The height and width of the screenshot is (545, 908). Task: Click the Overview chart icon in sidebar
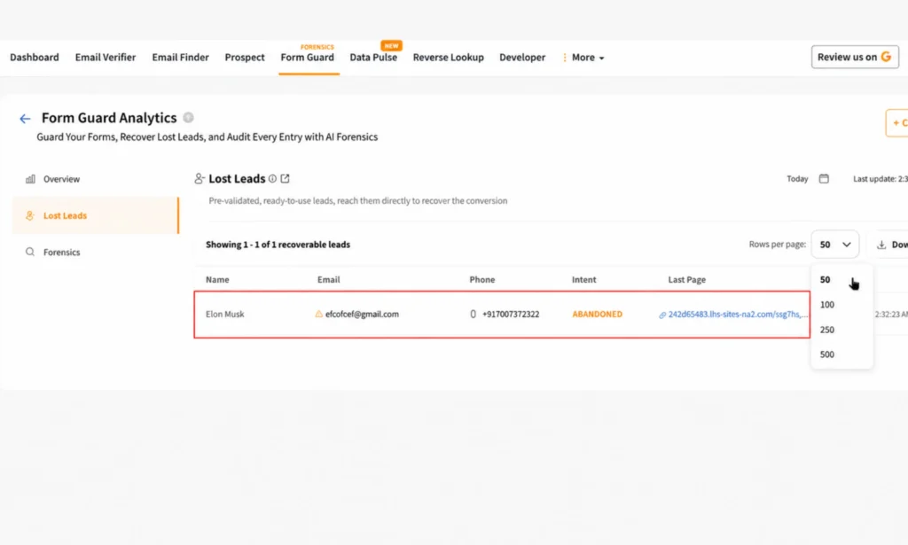click(x=30, y=179)
